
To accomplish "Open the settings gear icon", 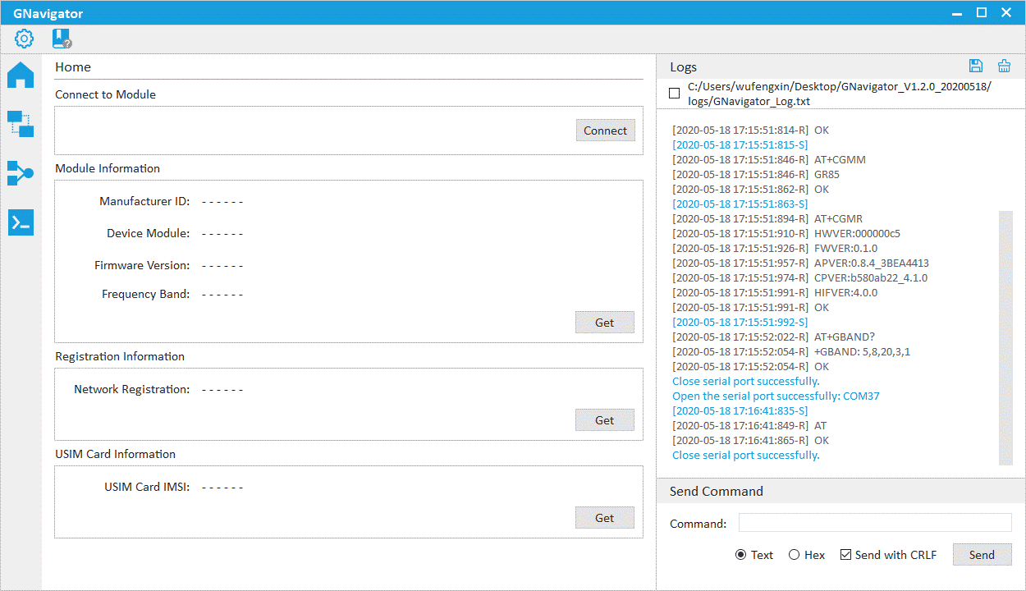I will tap(24, 39).
